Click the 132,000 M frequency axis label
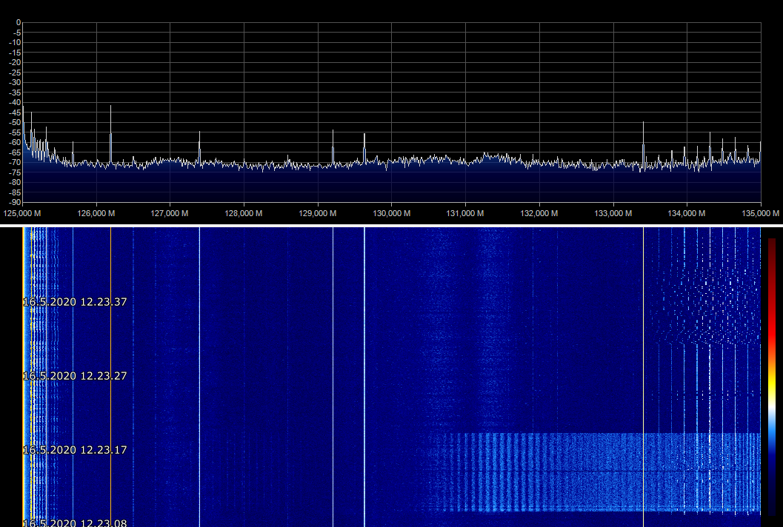 coord(539,213)
